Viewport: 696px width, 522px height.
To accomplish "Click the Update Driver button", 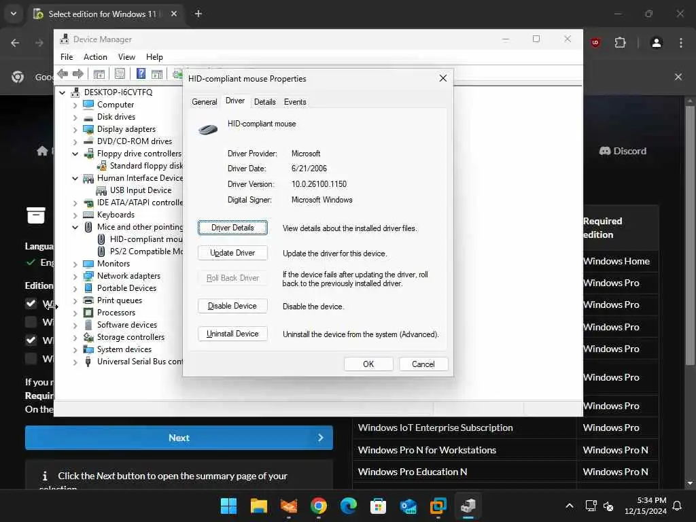I will point(232,253).
